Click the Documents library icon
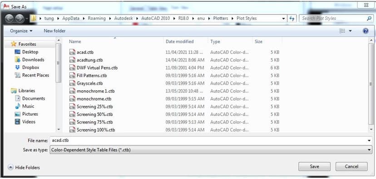The image size is (376, 179). (x=18, y=98)
